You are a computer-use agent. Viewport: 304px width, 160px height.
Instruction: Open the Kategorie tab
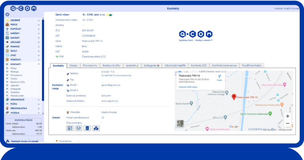point(152,66)
